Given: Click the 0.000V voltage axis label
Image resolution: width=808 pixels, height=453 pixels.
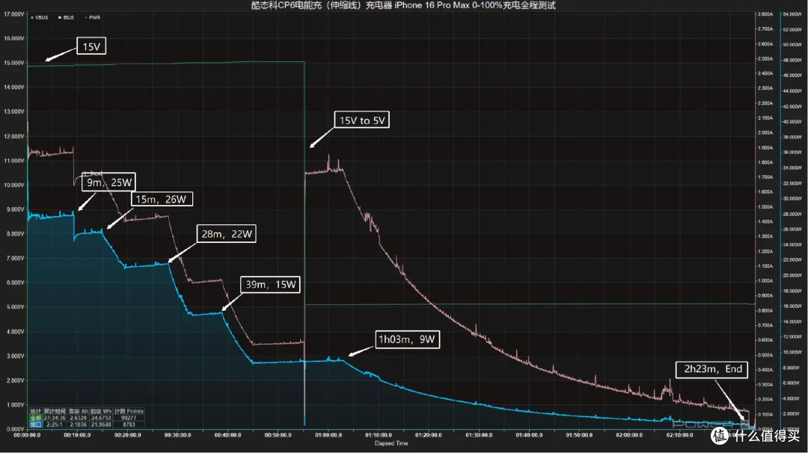Looking at the screenshot, I should [15, 429].
